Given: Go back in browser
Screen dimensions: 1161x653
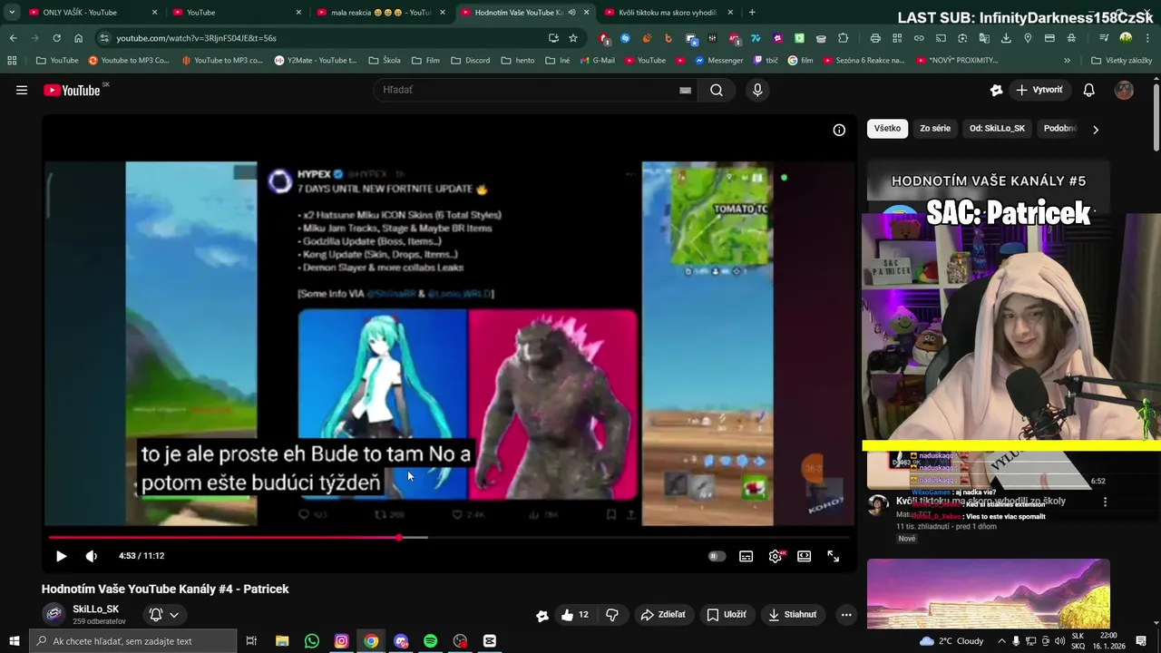Looking at the screenshot, I should (x=13, y=38).
